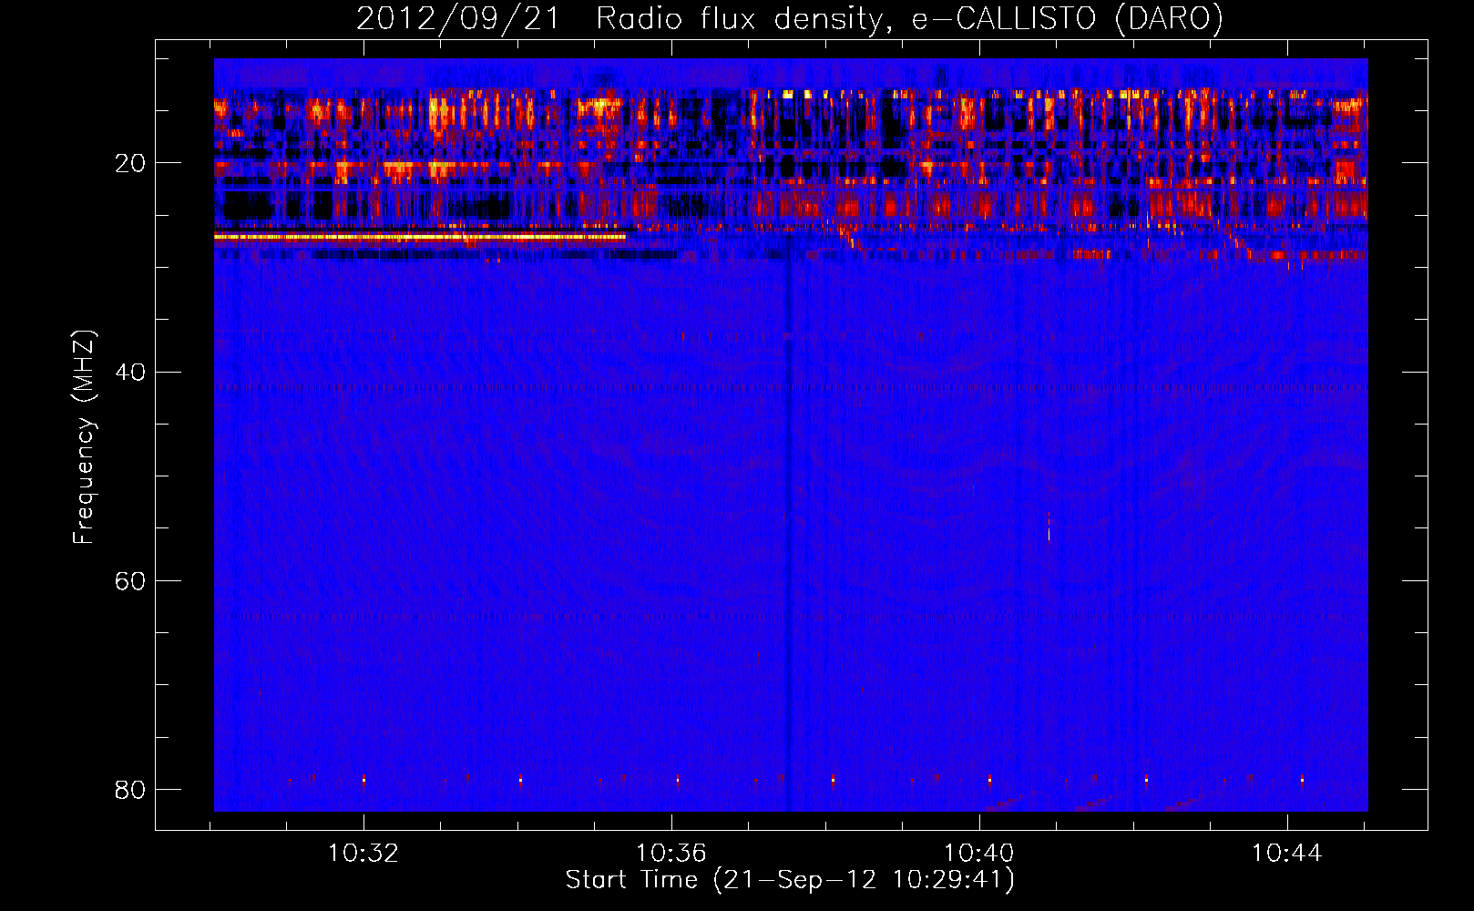The height and width of the screenshot is (911, 1474).
Task: Click the '40' frequency tick label
Action: [130, 372]
